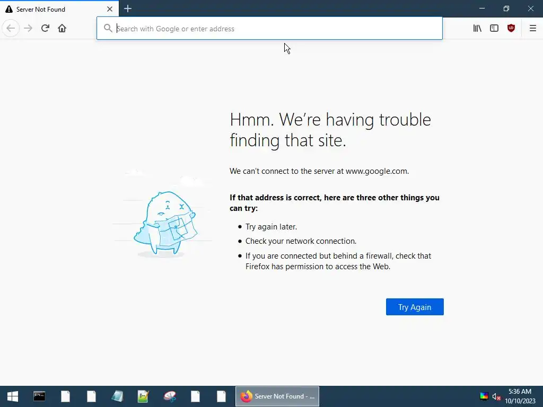
Task: Open the green notepad with pencil icon
Action: click(143, 396)
